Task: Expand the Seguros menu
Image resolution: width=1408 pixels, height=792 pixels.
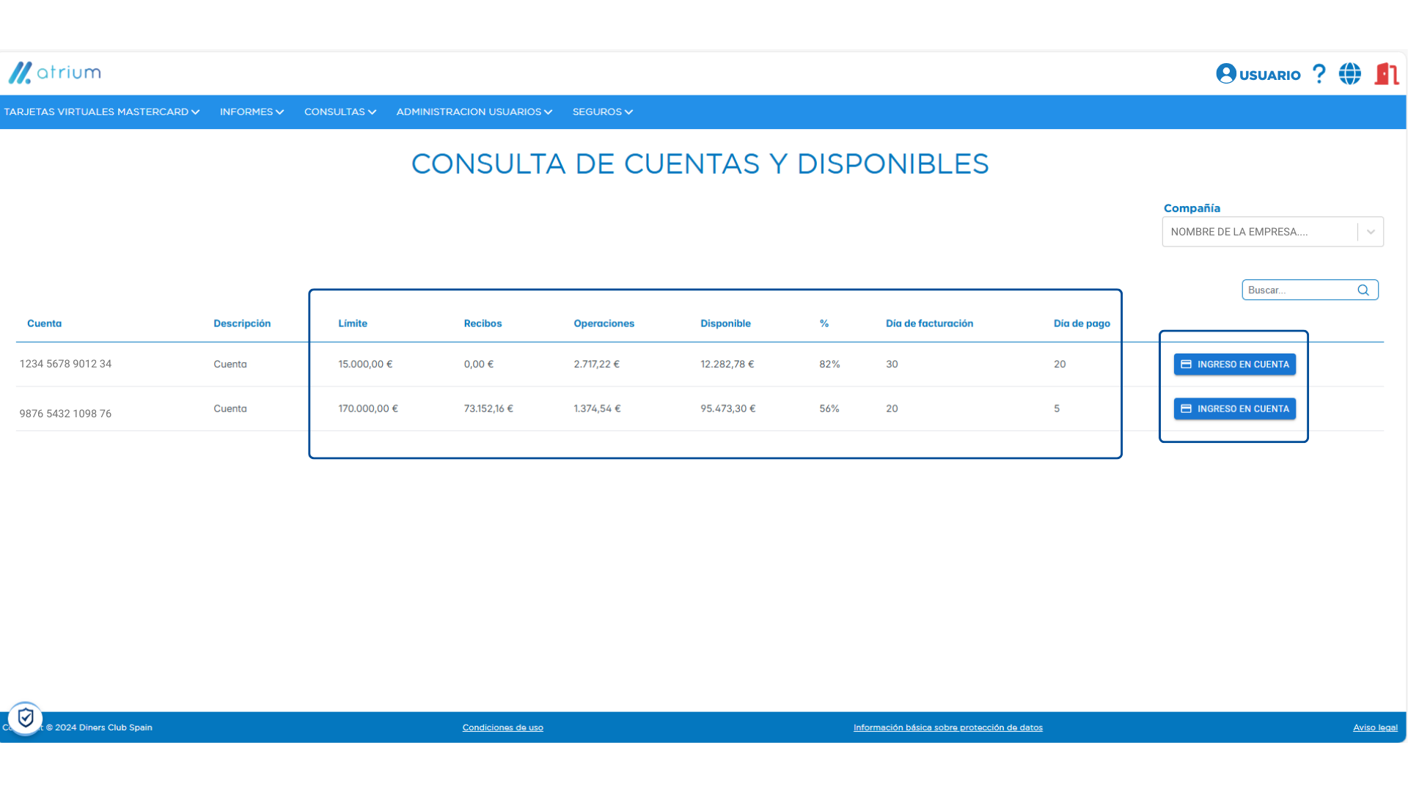Action: coord(602,112)
